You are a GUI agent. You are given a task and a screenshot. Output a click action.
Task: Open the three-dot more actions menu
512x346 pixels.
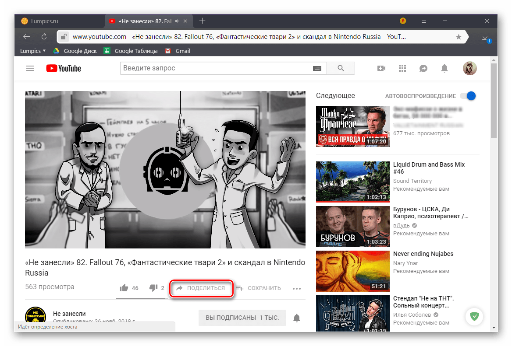[297, 288]
